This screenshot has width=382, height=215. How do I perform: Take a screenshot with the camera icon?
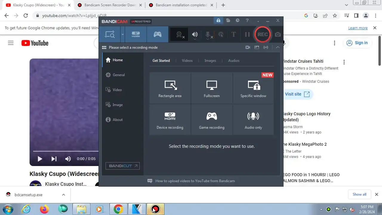point(278,35)
